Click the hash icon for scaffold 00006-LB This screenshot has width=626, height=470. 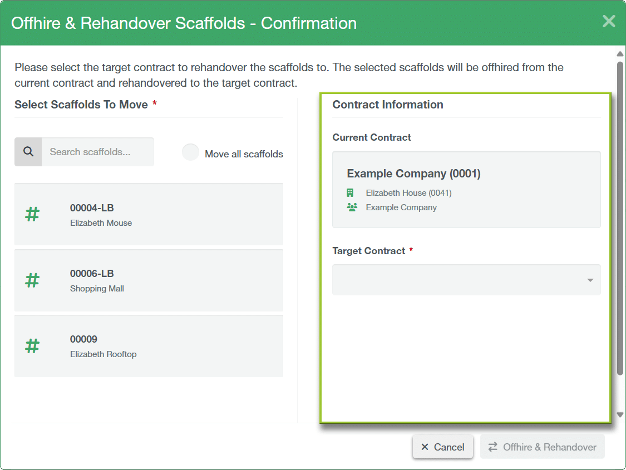(x=33, y=280)
